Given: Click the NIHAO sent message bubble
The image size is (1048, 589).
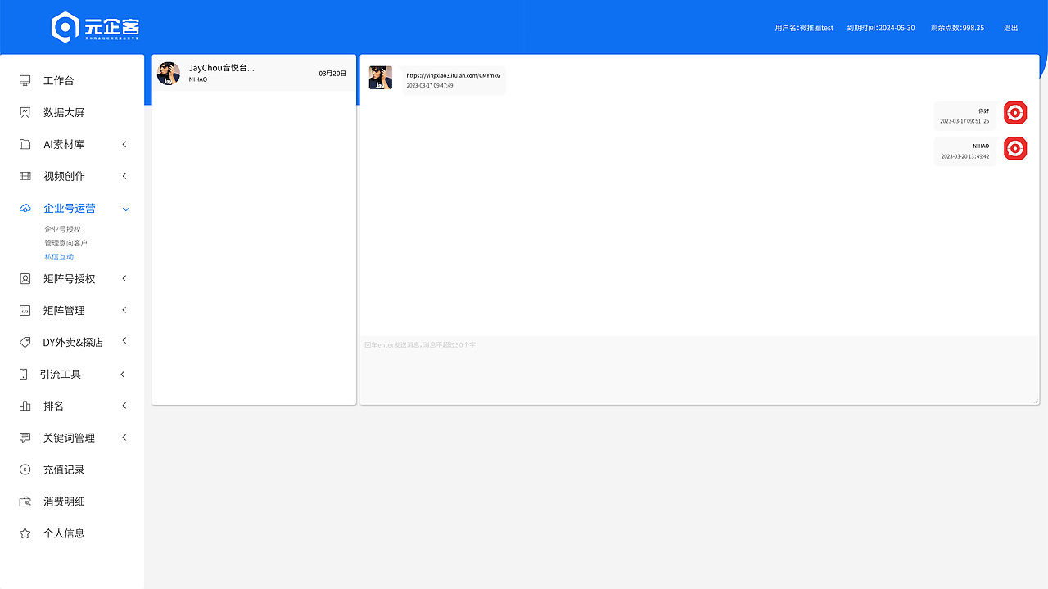Looking at the screenshot, I should click(966, 151).
